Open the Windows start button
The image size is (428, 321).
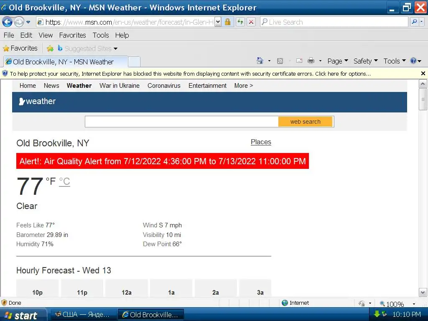pos(23,315)
